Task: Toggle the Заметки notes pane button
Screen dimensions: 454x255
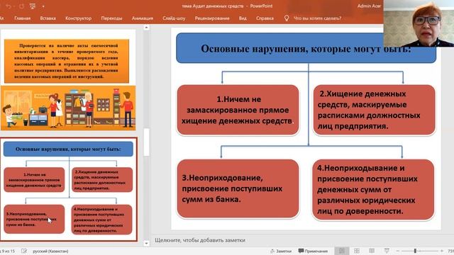Action: click(x=281, y=251)
